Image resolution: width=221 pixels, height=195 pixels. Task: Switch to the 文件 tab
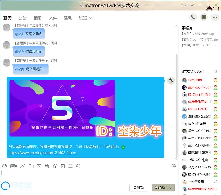(53, 18)
